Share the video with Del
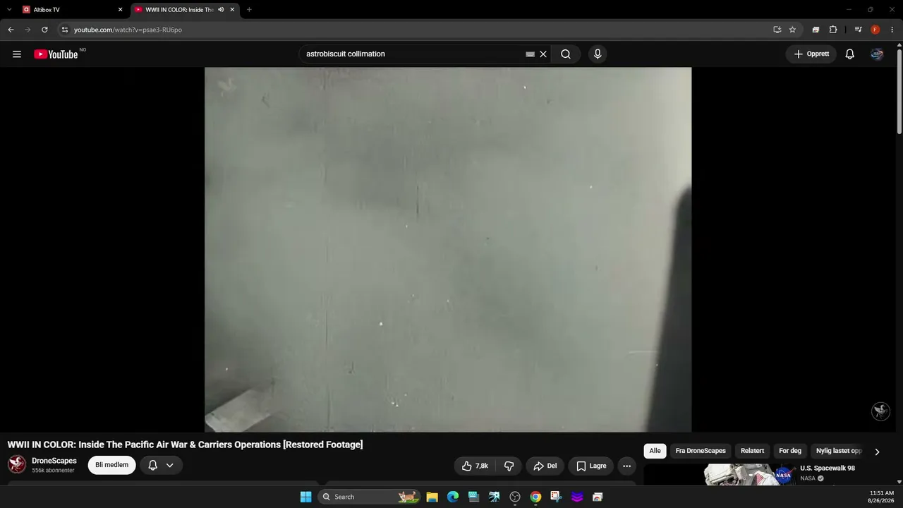This screenshot has width=903, height=508. [x=545, y=466]
